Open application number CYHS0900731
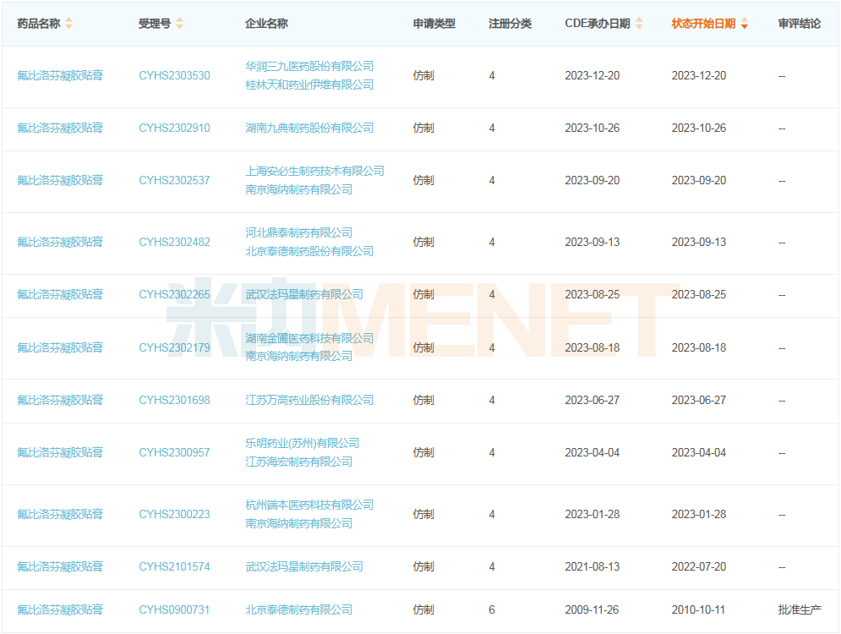The height and width of the screenshot is (634, 841). [x=174, y=609]
